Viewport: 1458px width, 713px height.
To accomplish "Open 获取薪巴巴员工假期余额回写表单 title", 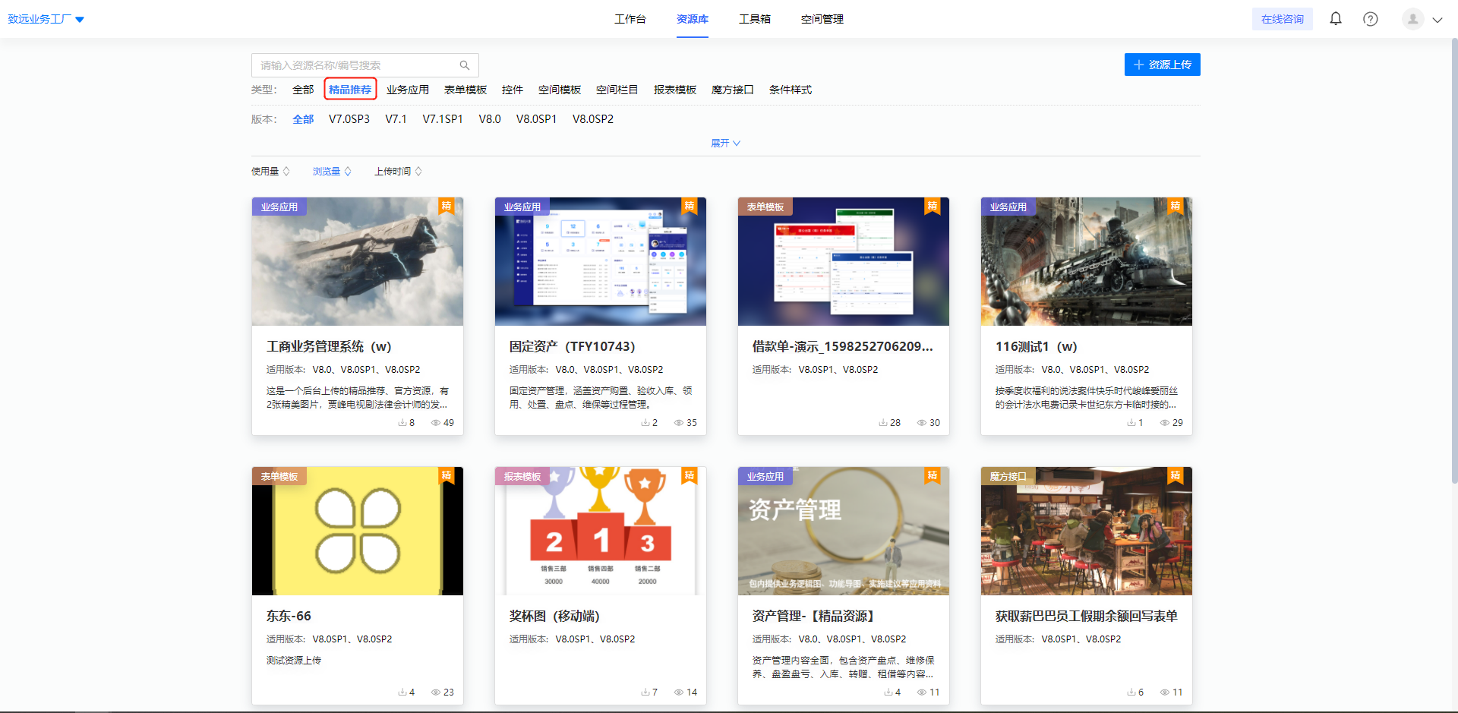I will [x=1086, y=616].
